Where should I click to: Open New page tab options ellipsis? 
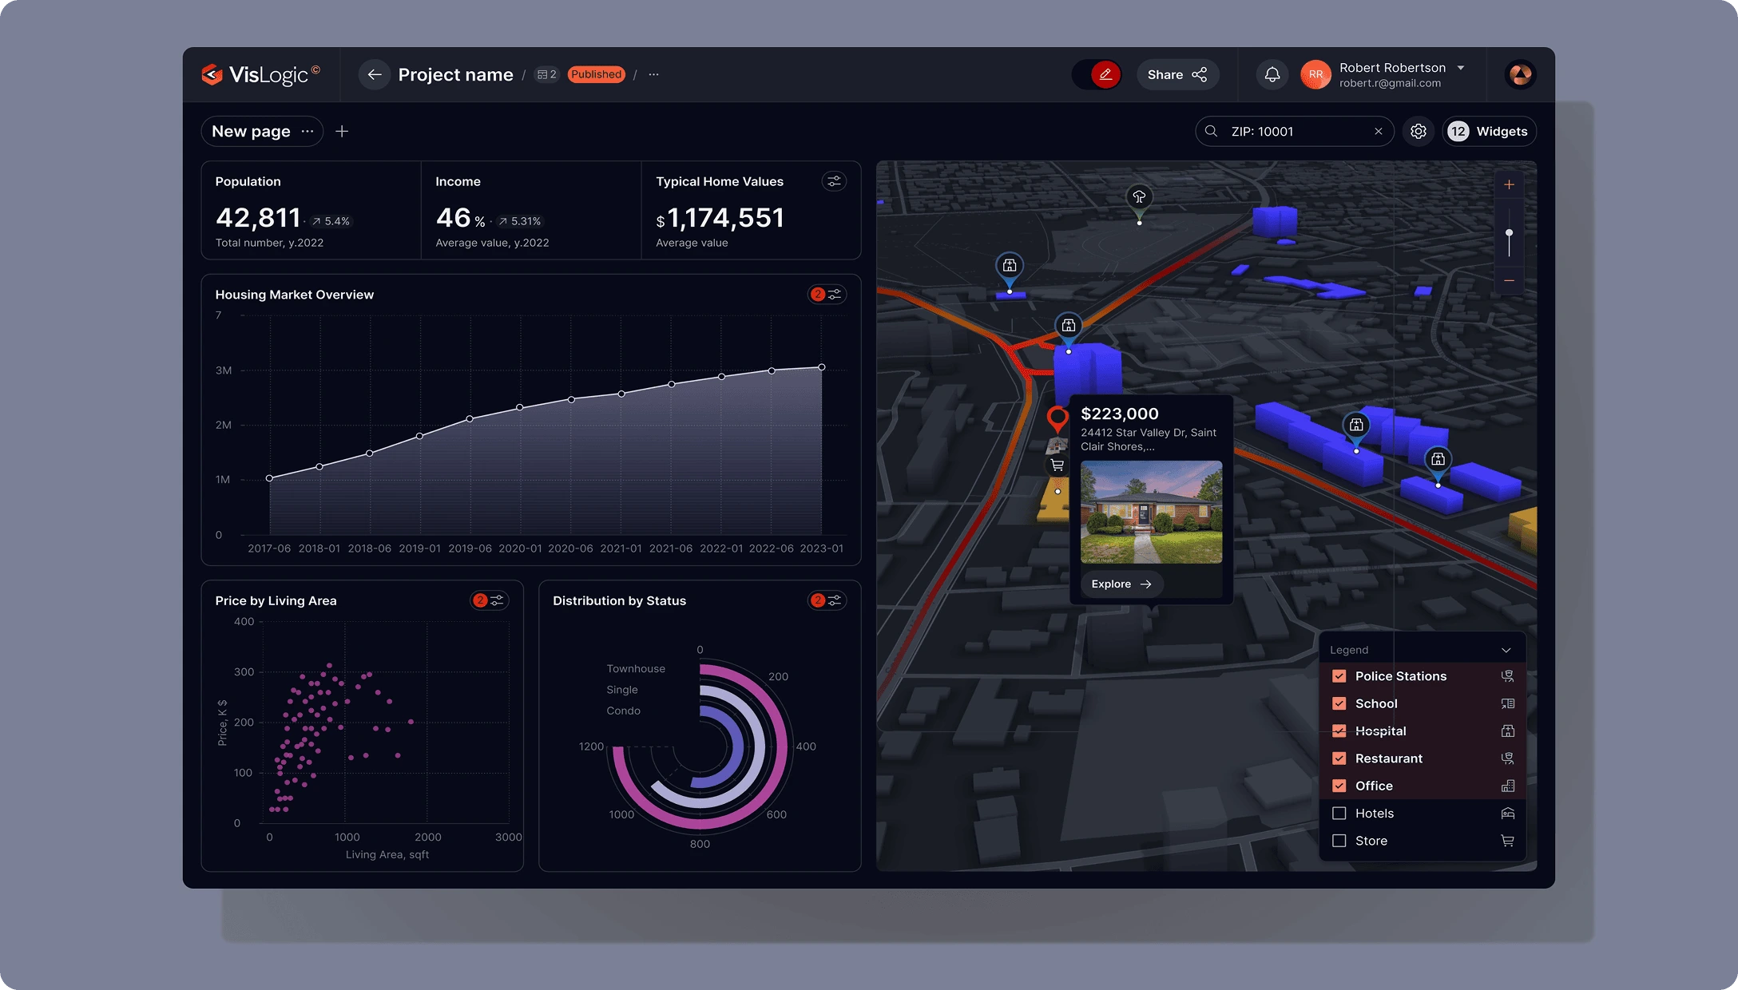pyautogui.click(x=308, y=131)
